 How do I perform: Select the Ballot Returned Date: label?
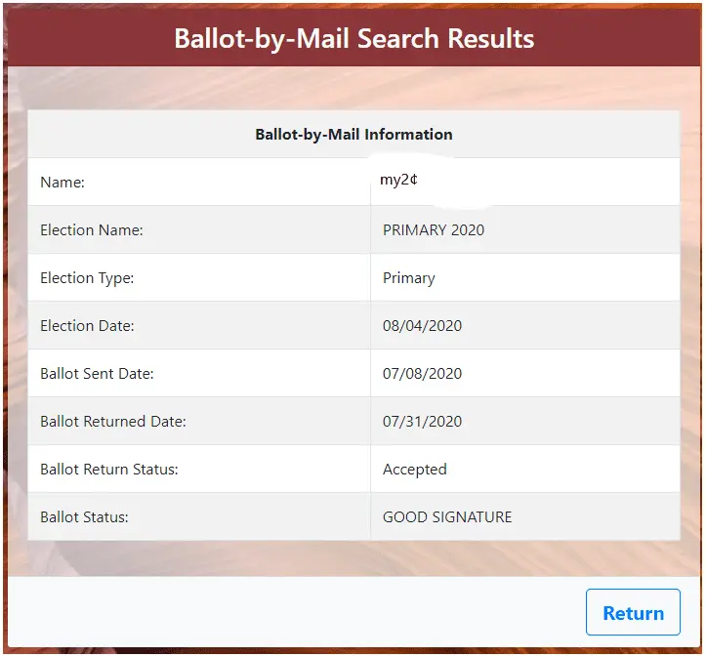112,422
